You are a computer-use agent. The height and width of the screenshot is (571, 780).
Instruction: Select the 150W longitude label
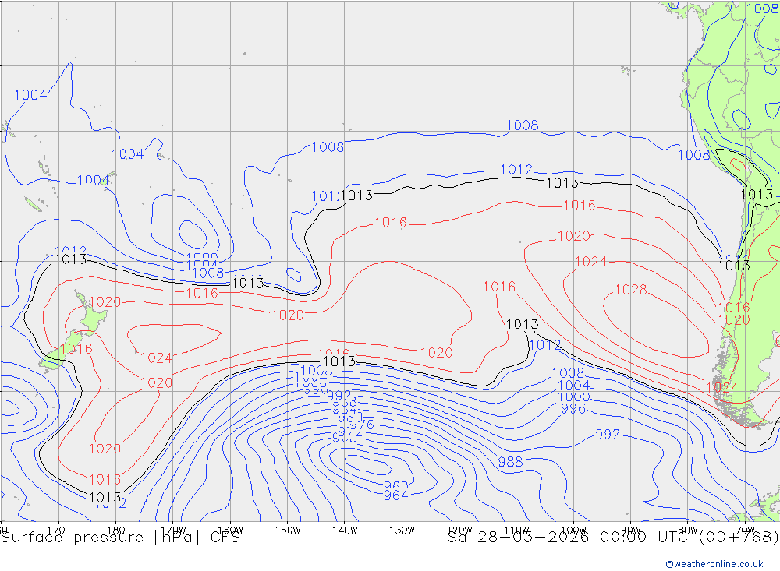tap(288, 530)
